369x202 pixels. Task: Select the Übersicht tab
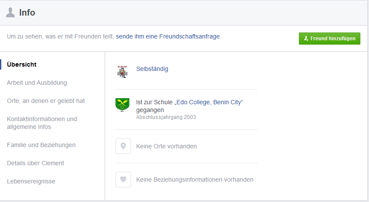click(22, 64)
